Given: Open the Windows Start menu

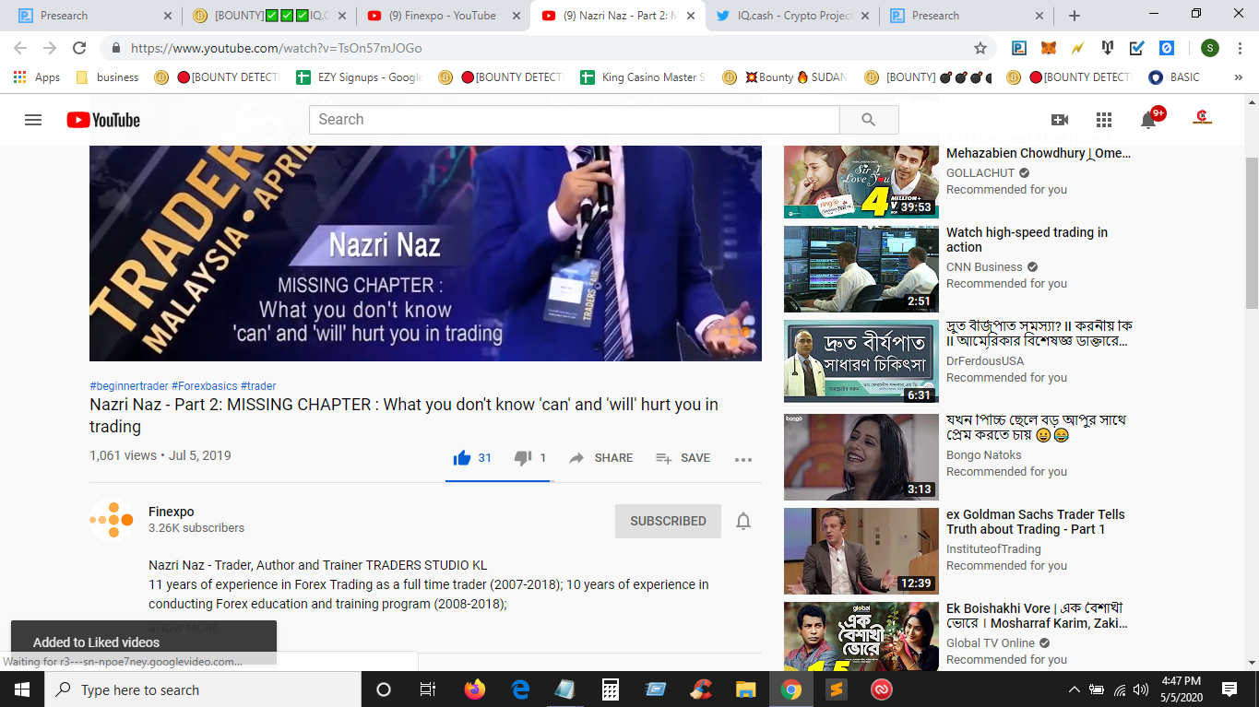Looking at the screenshot, I should [x=22, y=689].
